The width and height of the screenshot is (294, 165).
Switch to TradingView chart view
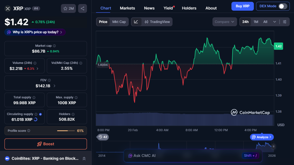pos(157,22)
